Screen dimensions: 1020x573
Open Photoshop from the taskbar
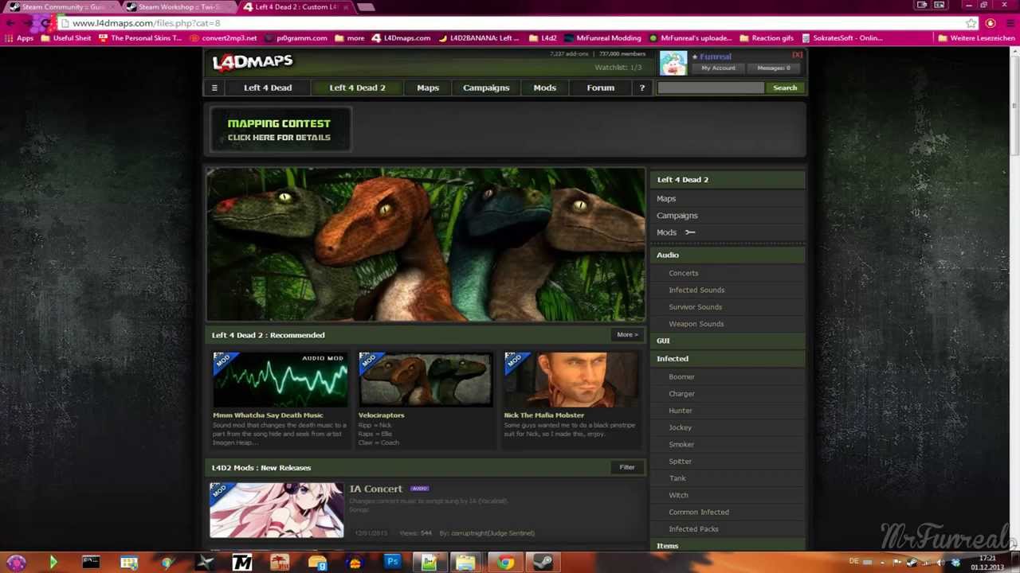[x=392, y=563]
